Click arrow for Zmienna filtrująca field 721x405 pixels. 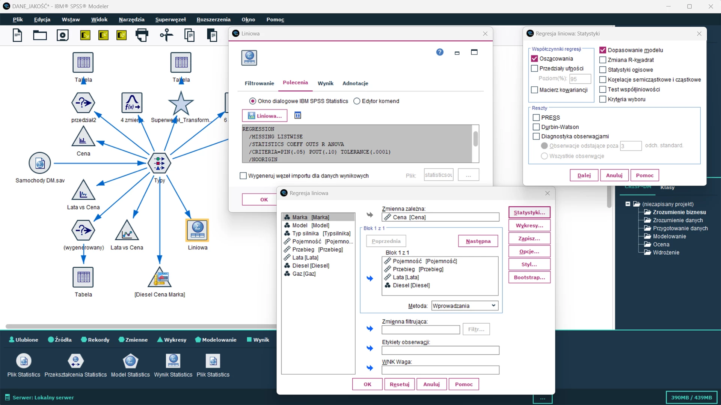point(370,329)
